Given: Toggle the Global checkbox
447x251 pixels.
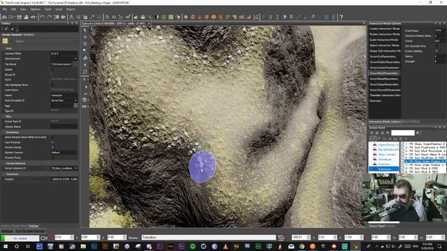Looking at the screenshot, I should [x=52, y=70].
